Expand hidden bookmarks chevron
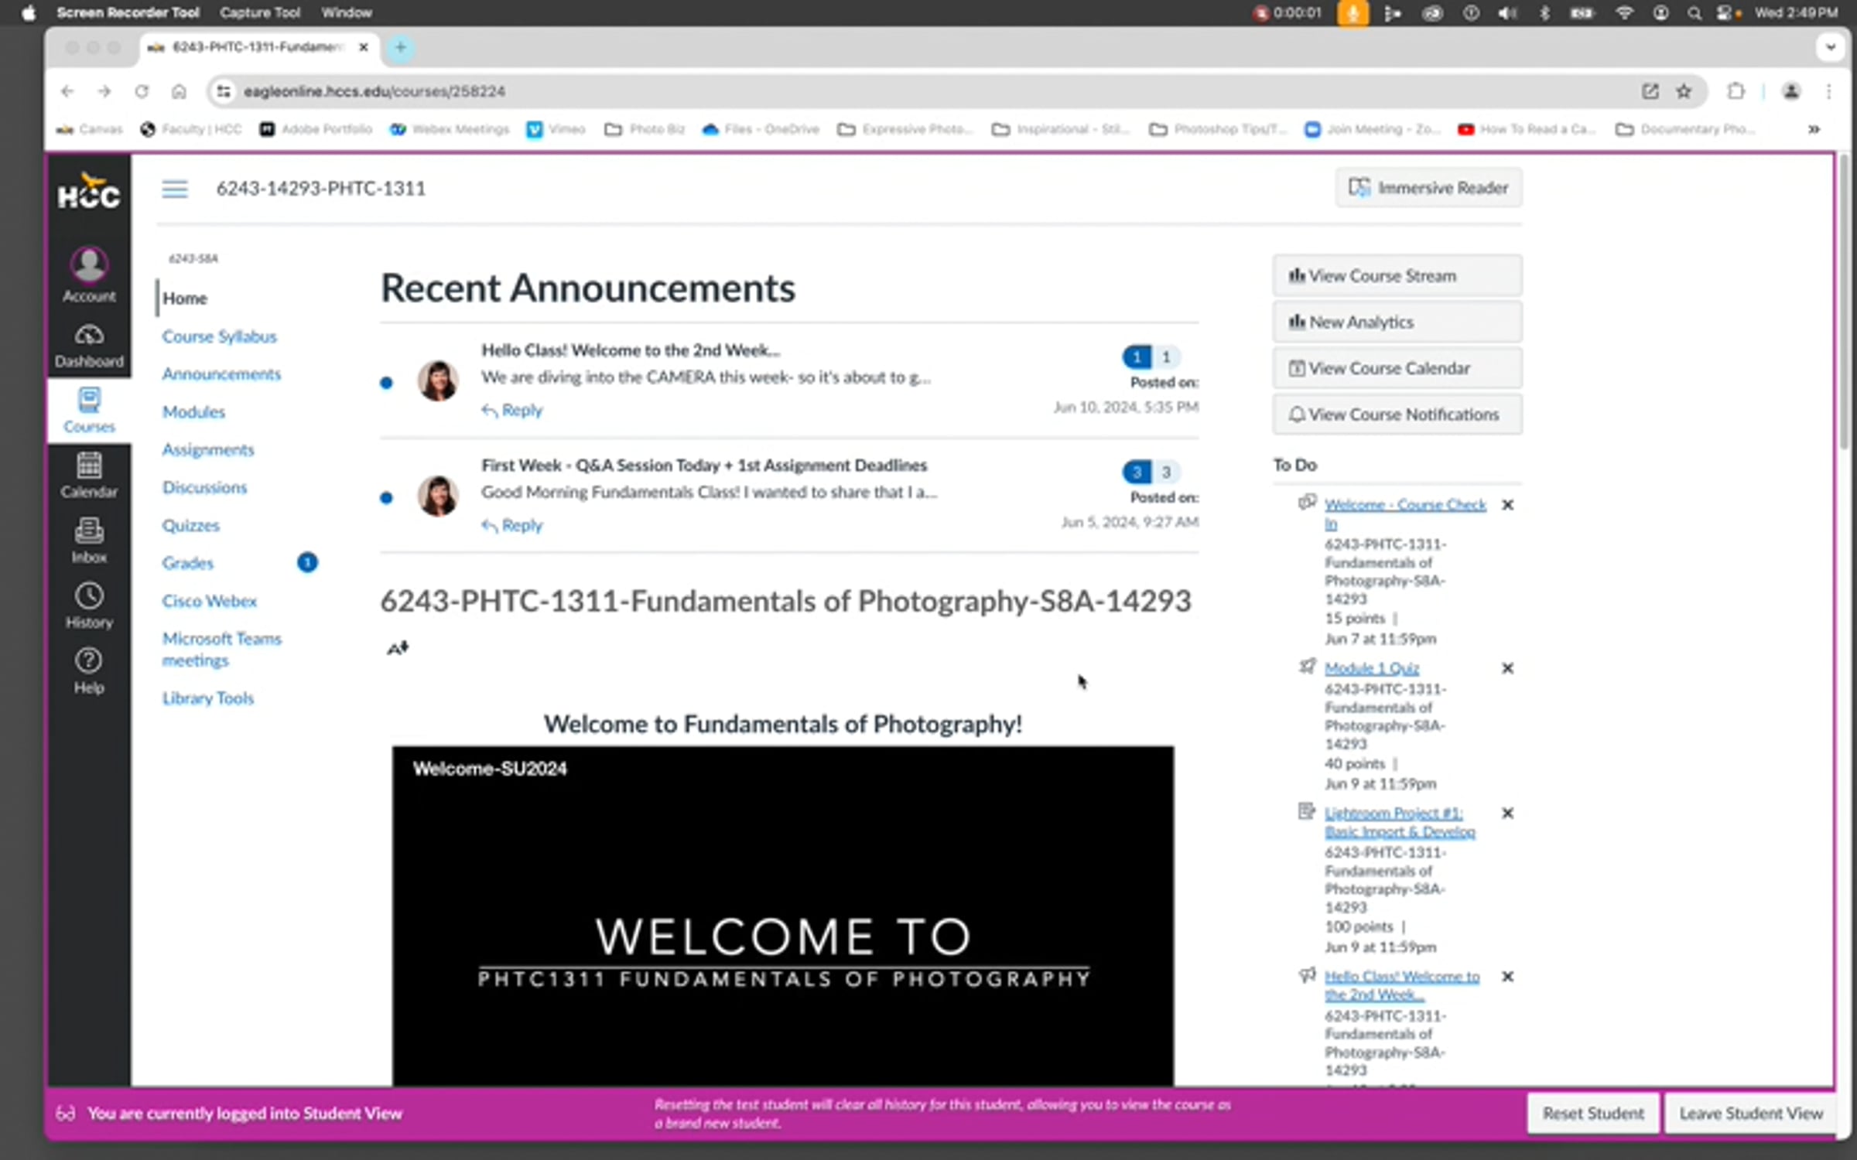Image resolution: width=1857 pixels, height=1160 pixels. pos(1814,129)
